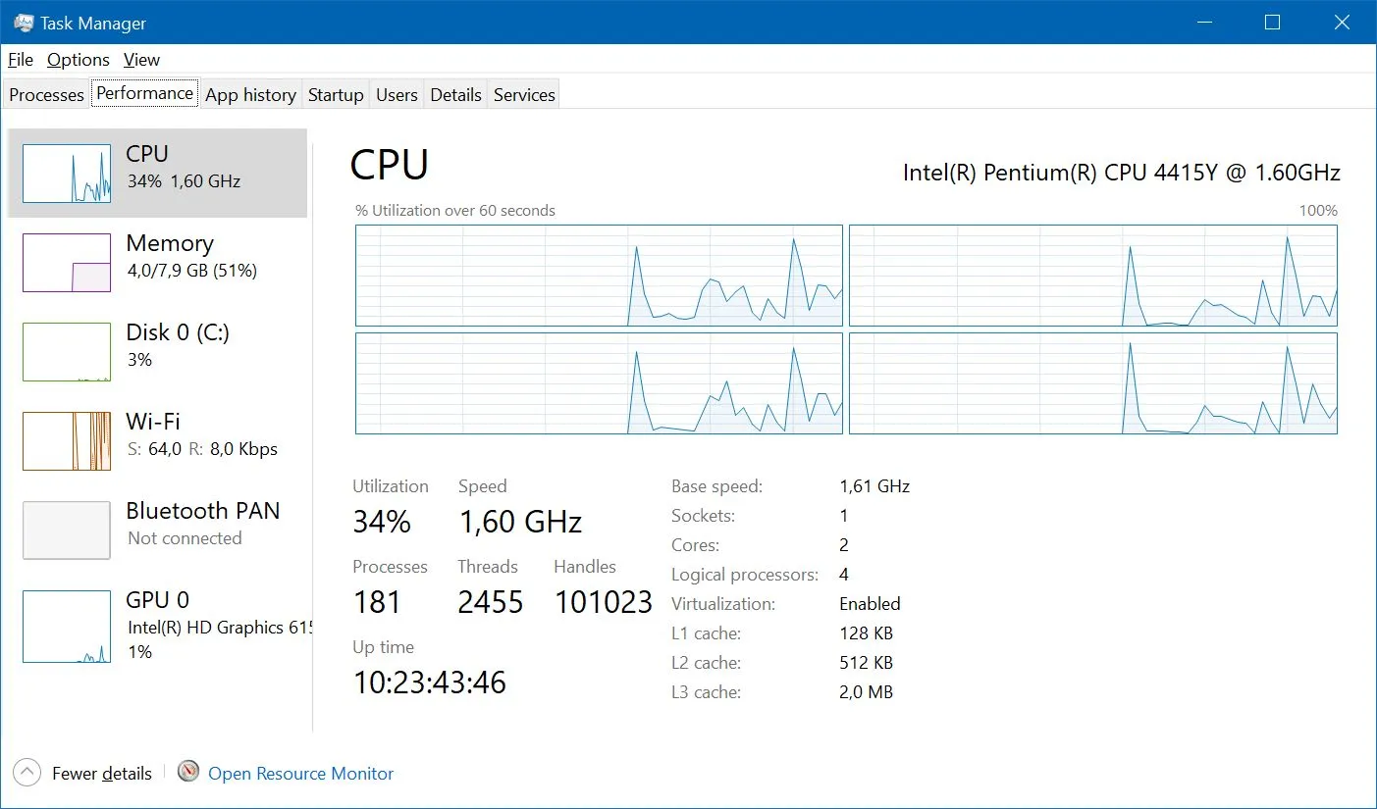Collapse view with Fewer details chevron
The image size is (1377, 809).
pyautogui.click(x=27, y=773)
